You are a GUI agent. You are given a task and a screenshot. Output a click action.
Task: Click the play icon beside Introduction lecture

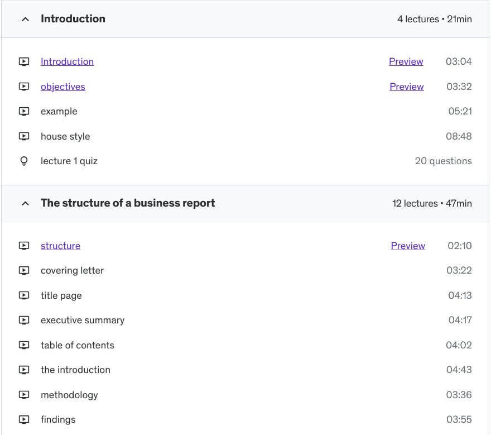click(24, 61)
